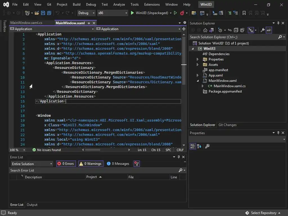Click Property Pages wrench in Properties panel

(207, 146)
